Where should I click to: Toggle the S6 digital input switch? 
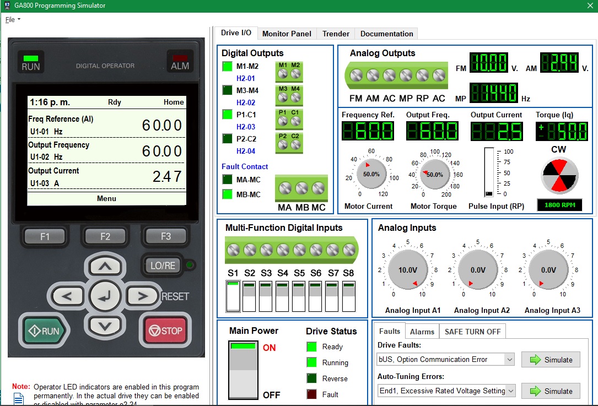click(x=315, y=296)
